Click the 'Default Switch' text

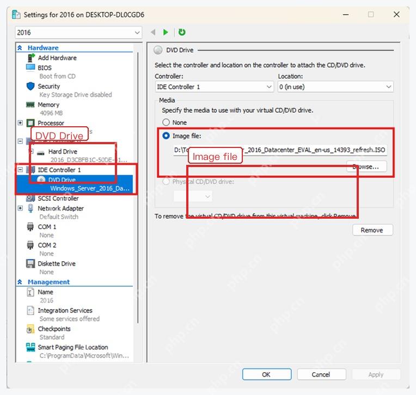click(x=59, y=217)
